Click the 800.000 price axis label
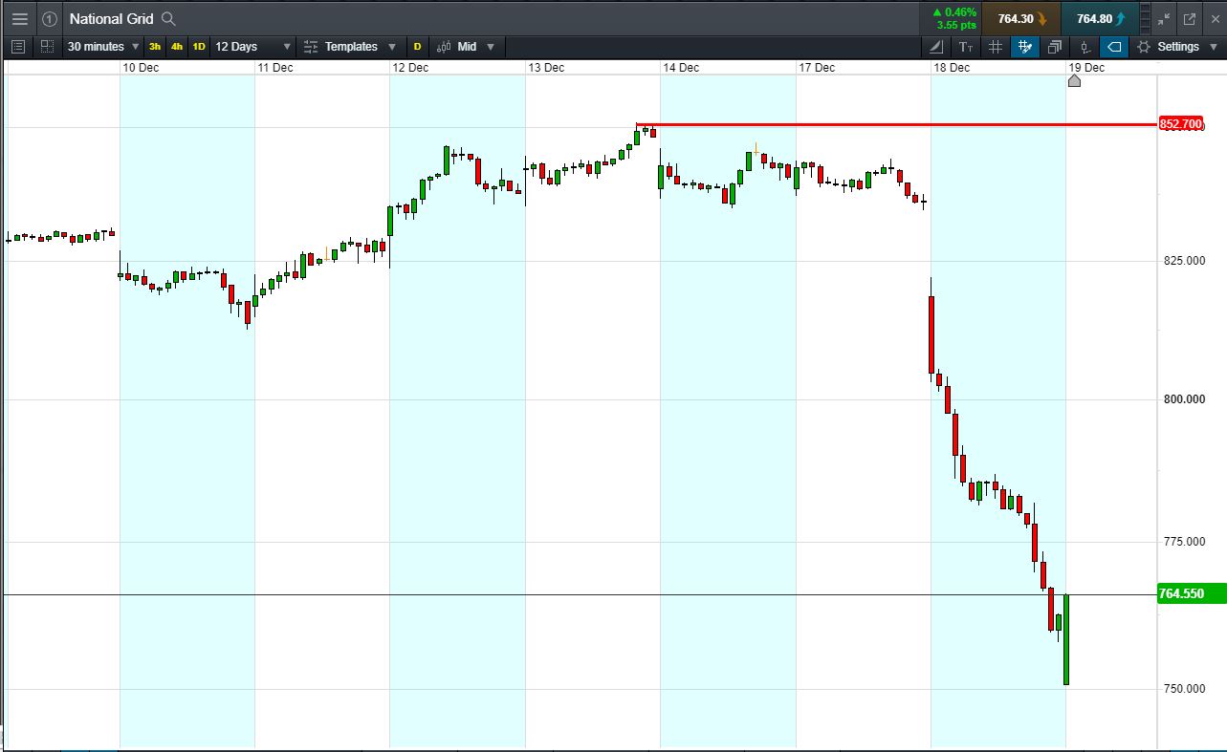Image resolution: width=1227 pixels, height=752 pixels. 1184,399
